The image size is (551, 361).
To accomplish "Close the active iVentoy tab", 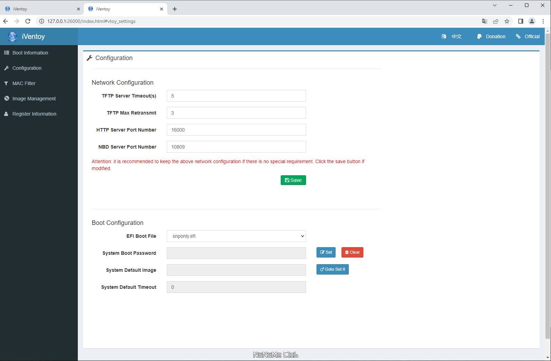I will pos(162,9).
